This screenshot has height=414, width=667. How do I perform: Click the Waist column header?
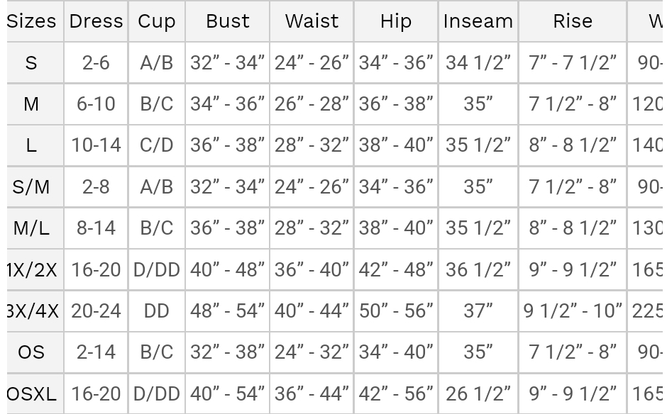pyautogui.click(x=312, y=21)
